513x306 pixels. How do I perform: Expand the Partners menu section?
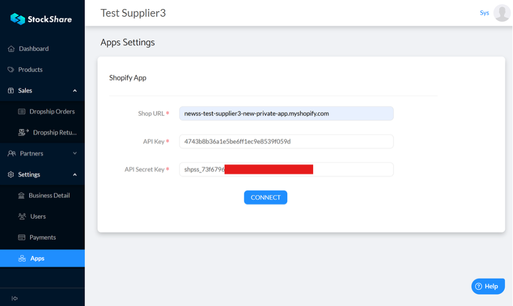pyautogui.click(x=75, y=154)
